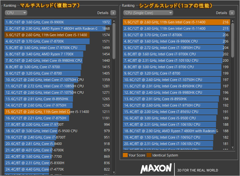Screen dimensions: 240x176
Task: Select the i5-11400 row scoring 1574
Action: pyautogui.click(x=58, y=35)
